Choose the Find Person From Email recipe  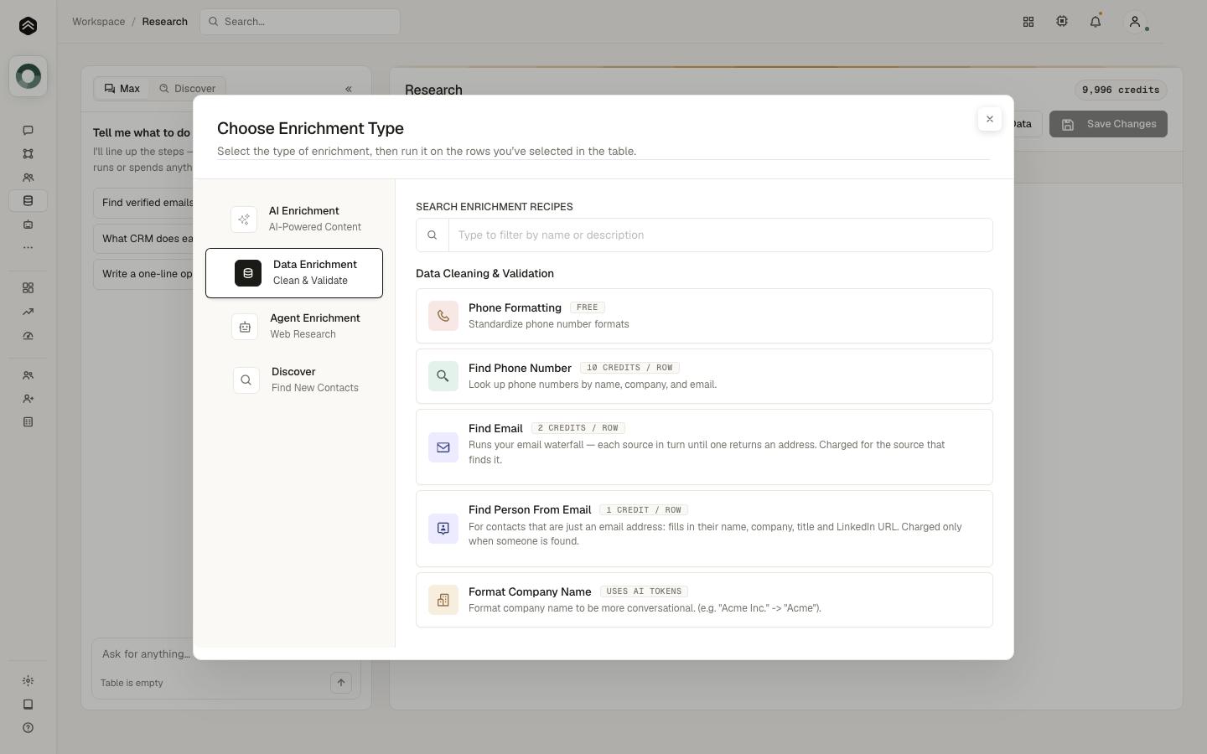704,529
